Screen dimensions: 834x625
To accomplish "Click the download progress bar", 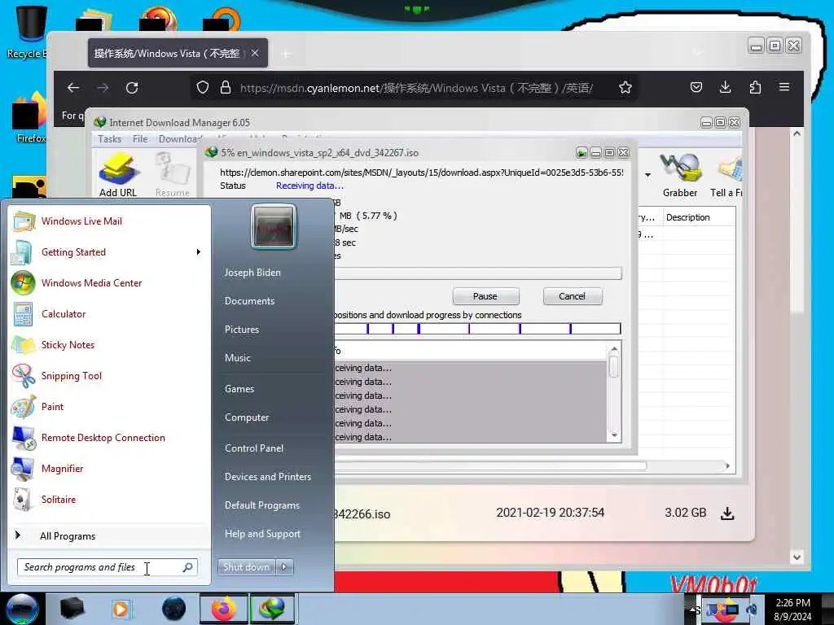I will tap(477, 273).
